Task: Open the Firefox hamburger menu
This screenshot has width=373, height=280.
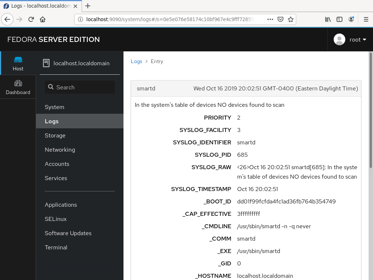Action: 366,19
